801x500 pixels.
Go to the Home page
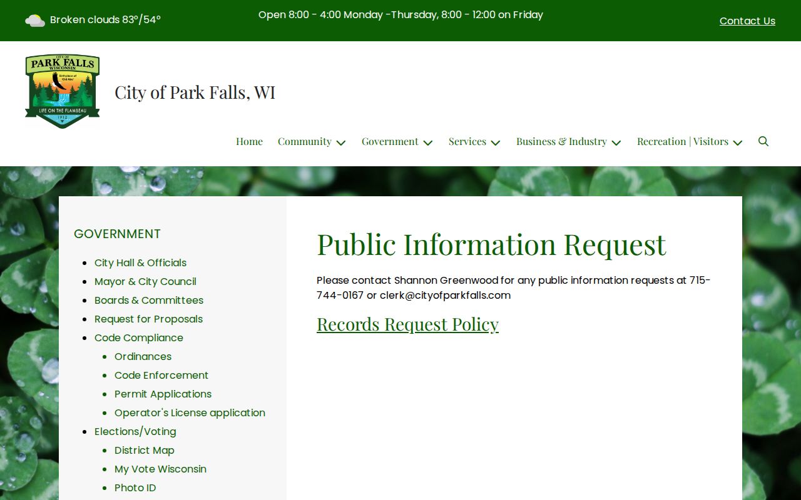click(249, 141)
